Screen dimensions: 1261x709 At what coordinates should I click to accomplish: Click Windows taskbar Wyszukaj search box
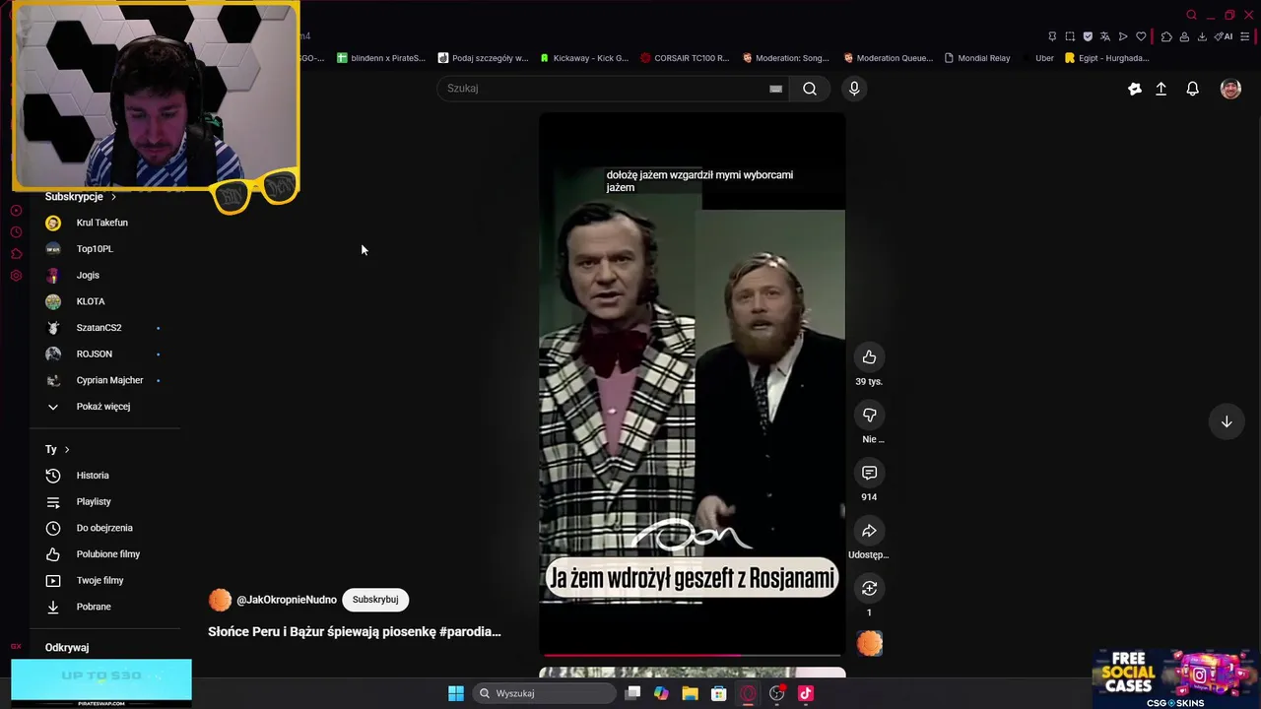click(x=545, y=693)
